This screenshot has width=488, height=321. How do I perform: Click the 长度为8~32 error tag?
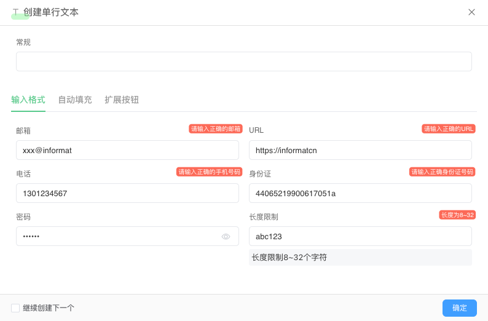pos(457,215)
